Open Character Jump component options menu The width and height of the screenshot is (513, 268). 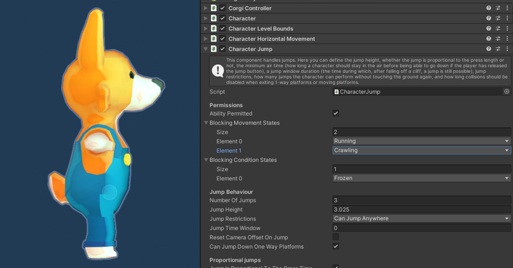[507, 49]
